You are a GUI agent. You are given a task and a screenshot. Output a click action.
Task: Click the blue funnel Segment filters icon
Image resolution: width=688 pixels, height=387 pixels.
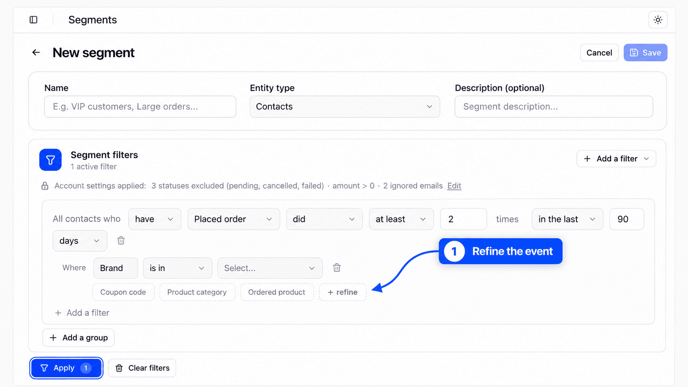pos(50,160)
